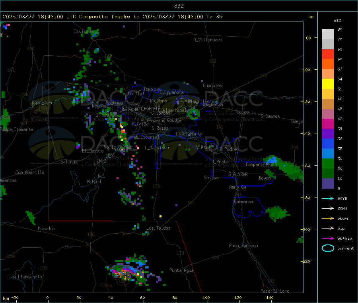Click the El_Desvio map label
The height and width of the screenshot is (303, 358).
93,151
